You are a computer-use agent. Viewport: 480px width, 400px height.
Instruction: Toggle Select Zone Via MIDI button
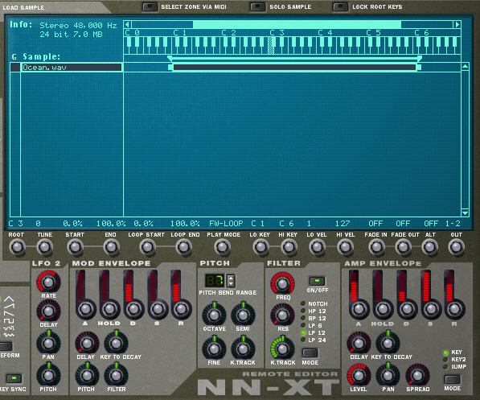pos(150,6)
